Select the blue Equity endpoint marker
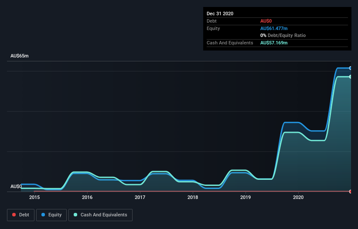The image size is (358, 229). coord(351,68)
